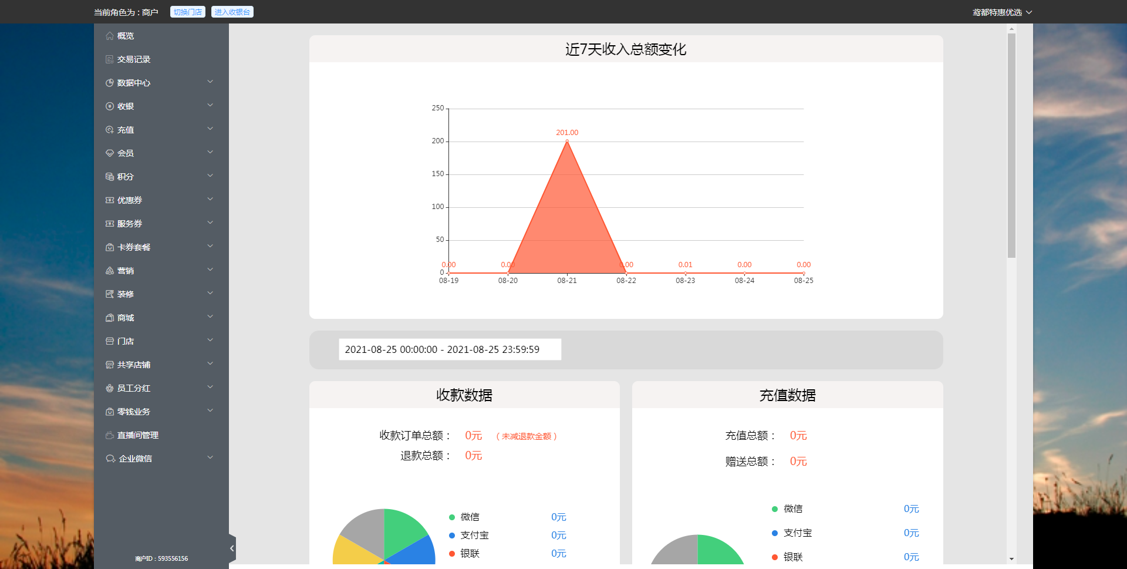Click the green 微信 legend dot under 充值数据

(775, 509)
